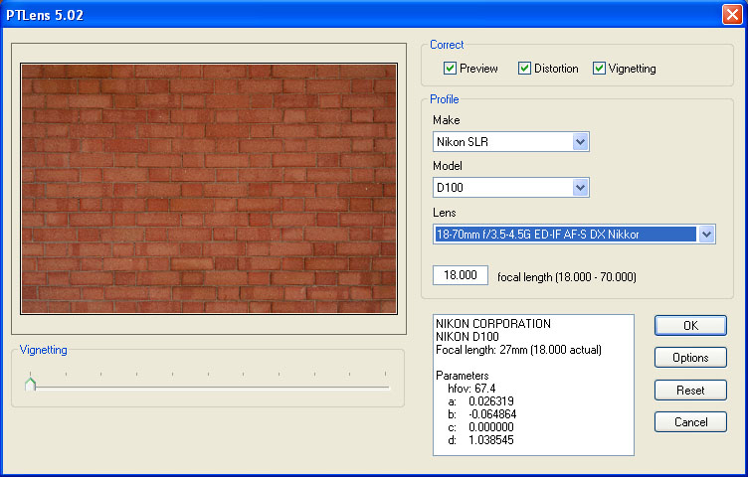Click the Focal length: 27mm info line
The image size is (748, 477).
pyautogui.click(x=518, y=350)
